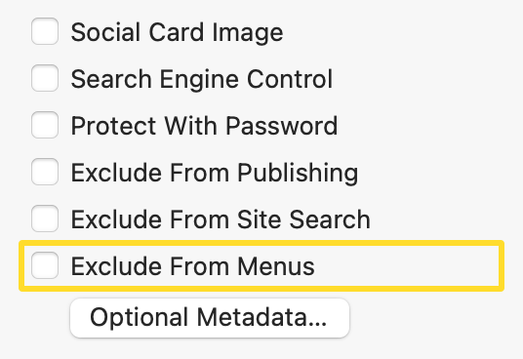Prevent this page from being published
Screen dimensions: 523x359
pos(45,172)
